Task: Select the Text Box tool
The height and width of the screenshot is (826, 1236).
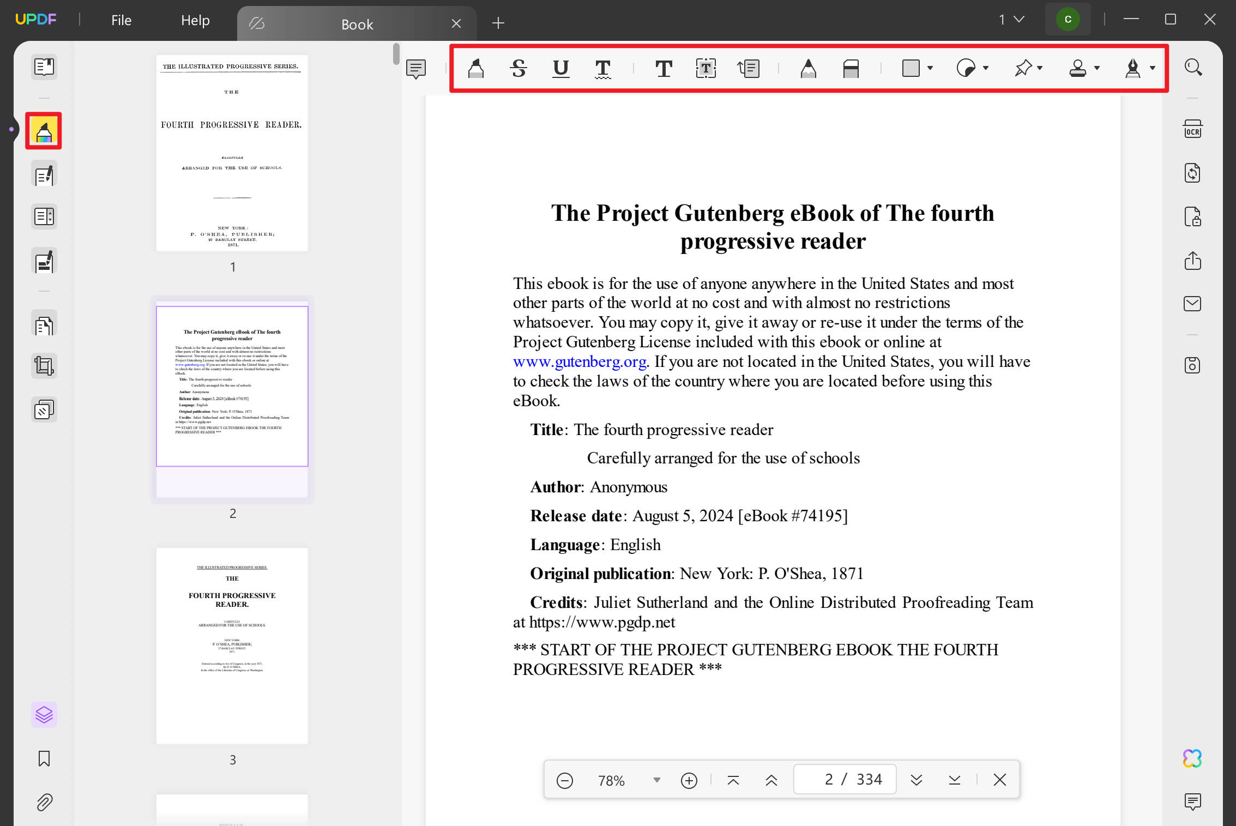Action: coord(706,68)
